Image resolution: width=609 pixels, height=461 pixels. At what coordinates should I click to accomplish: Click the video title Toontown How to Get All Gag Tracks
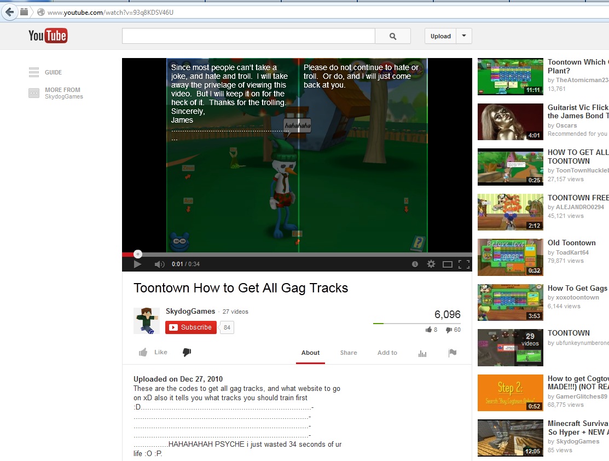pos(241,288)
